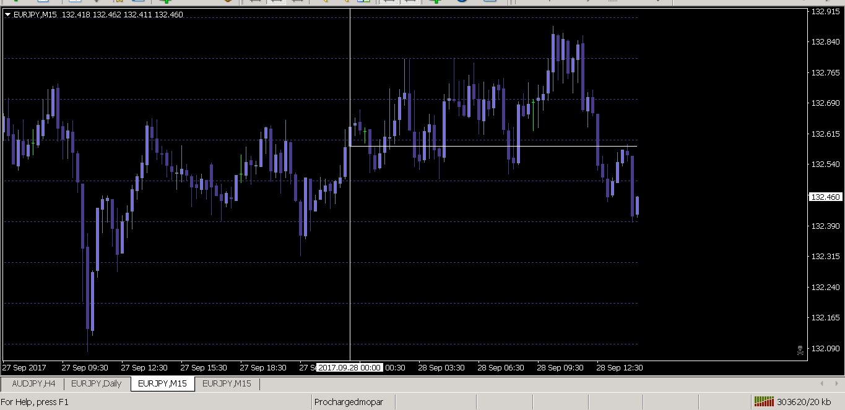Click the 132.690 price axis label

point(825,103)
